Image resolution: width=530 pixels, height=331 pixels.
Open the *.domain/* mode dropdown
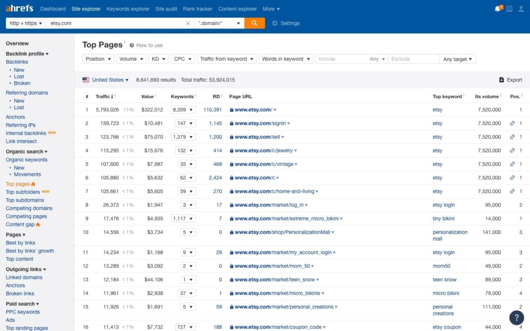(219, 23)
